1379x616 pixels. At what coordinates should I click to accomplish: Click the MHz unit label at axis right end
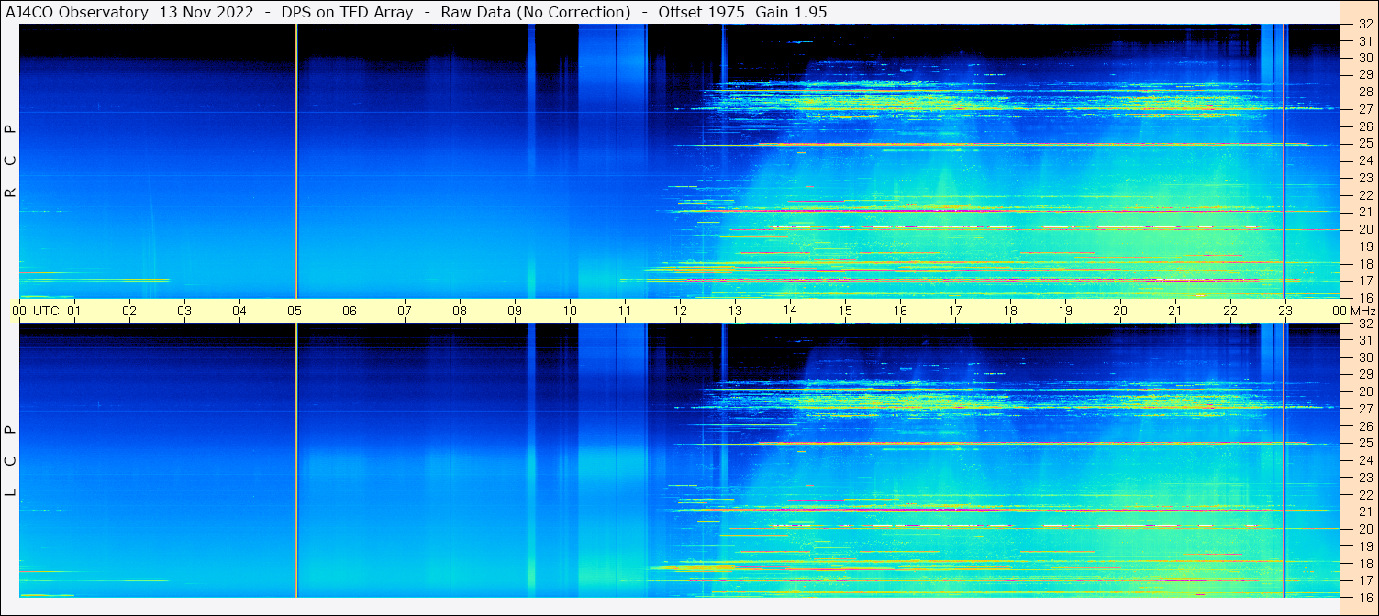1362,311
